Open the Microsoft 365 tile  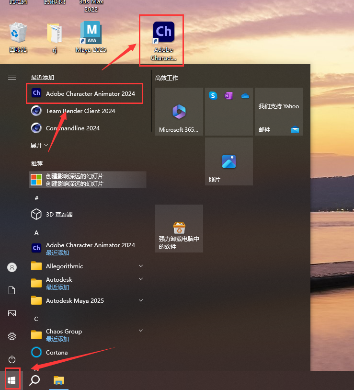tap(179, 112)
